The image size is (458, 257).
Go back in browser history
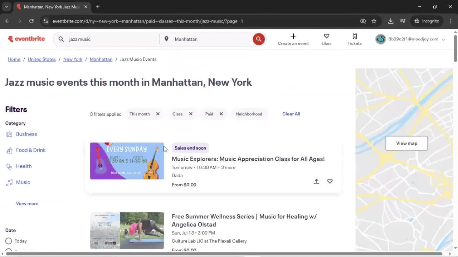coord(7,21)
